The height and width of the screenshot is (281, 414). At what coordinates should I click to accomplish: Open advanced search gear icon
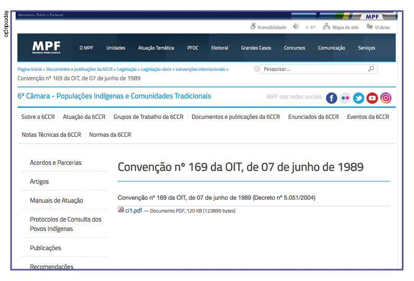click(x=256, y=69)
